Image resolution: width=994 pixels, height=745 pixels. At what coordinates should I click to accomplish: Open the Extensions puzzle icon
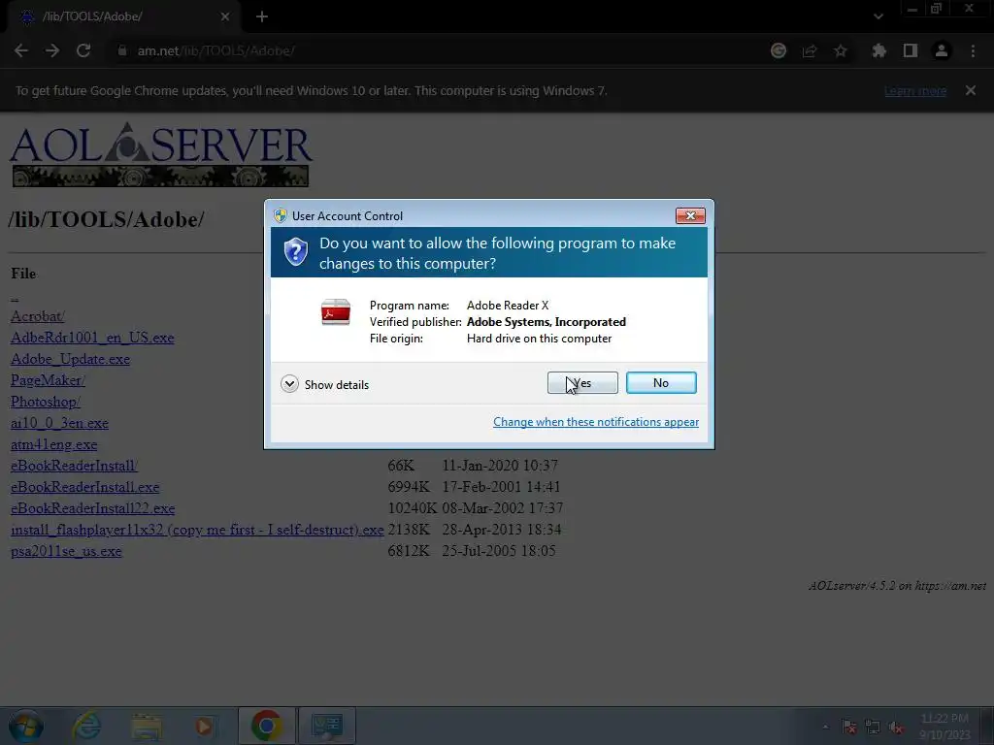878,50
